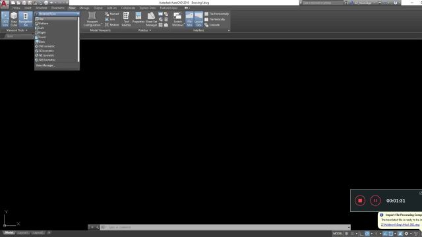Screen dimensions: 422x237
Task: Click in the help search field
Action: click(322, 3)
